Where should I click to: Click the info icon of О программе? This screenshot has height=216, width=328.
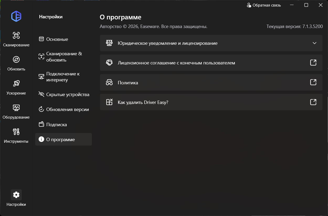point(41,139)
